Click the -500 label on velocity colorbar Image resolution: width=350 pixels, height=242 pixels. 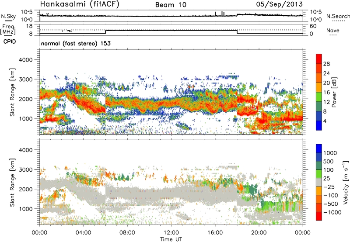point(330,204)
